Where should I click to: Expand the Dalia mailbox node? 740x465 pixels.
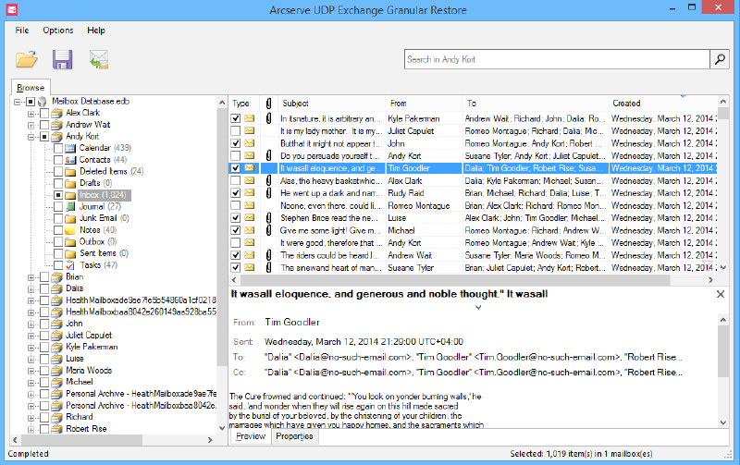tap(31, 289)
